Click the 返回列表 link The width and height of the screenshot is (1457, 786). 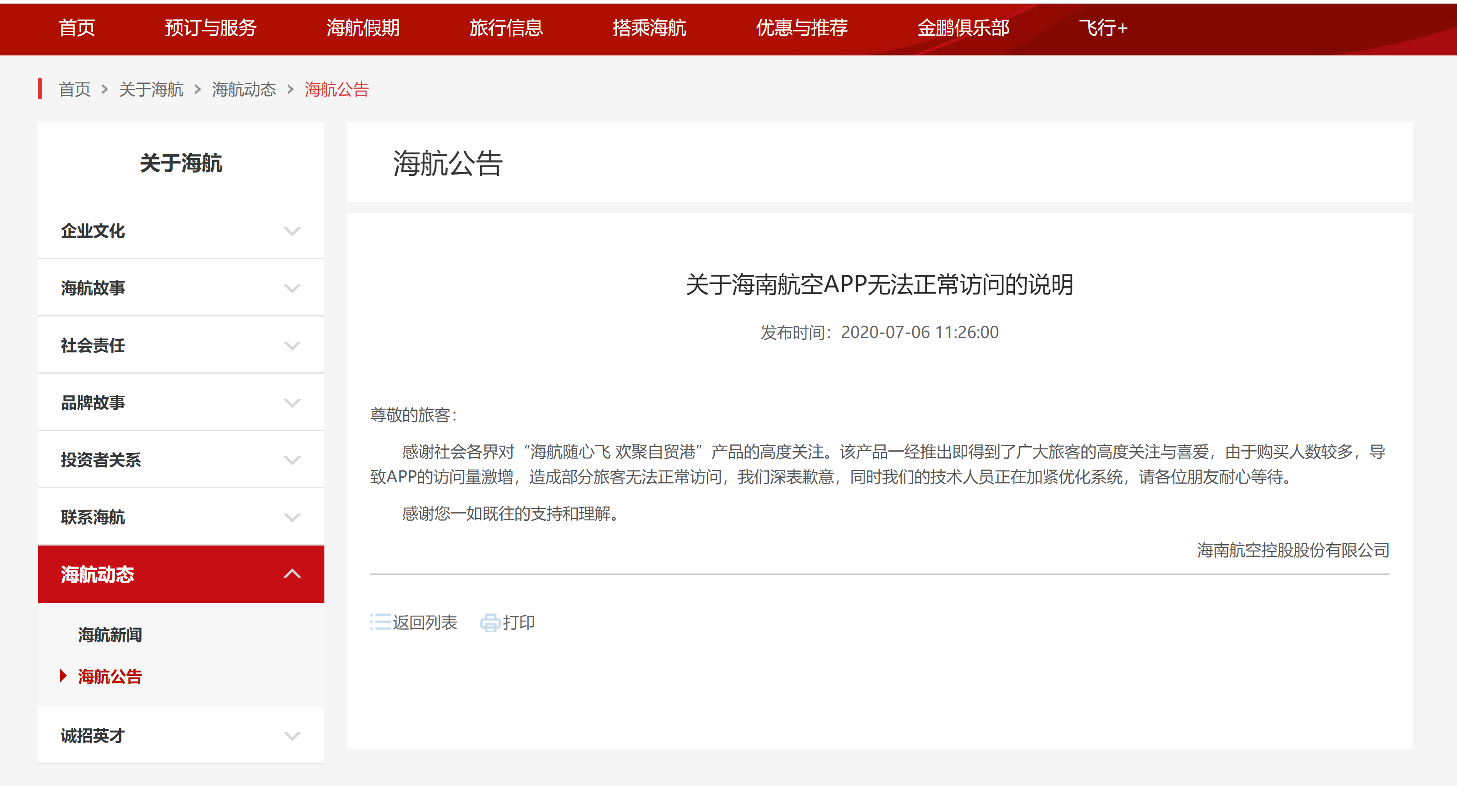[x=425, y=622]
